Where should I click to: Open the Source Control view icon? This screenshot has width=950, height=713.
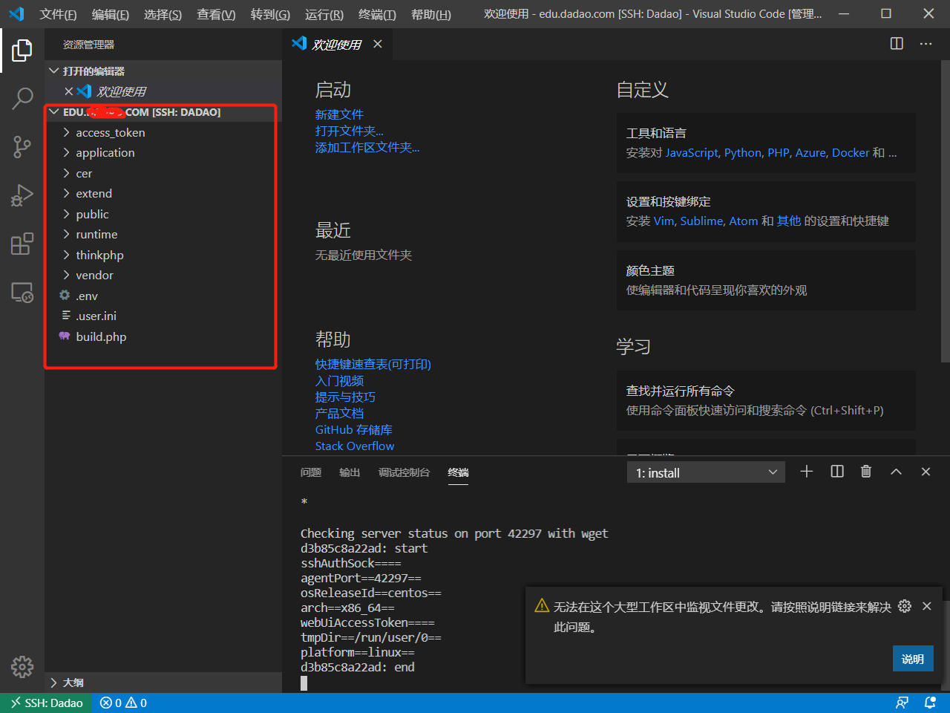pos(22,146)
